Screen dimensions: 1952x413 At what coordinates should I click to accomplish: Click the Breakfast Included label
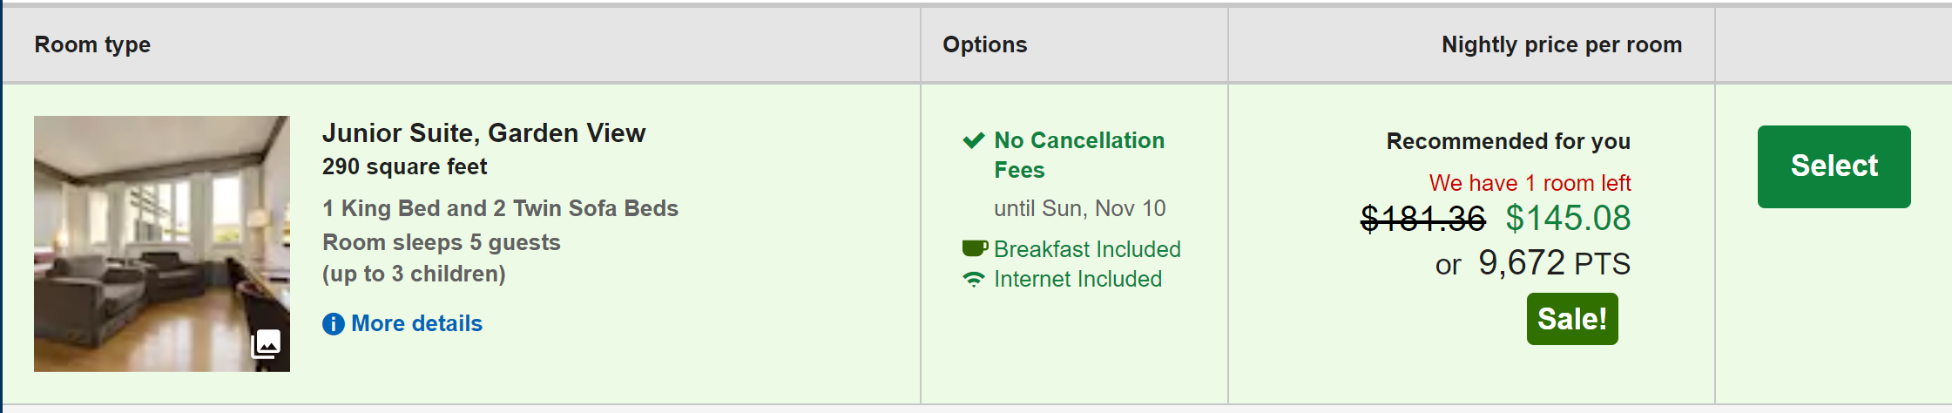point(1087,249)
